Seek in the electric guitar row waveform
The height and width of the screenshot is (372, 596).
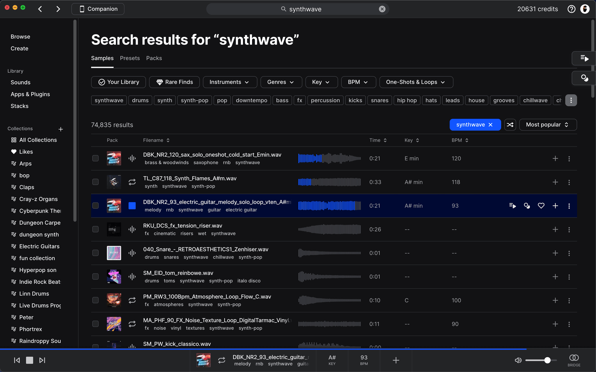[x=329, y=206]
